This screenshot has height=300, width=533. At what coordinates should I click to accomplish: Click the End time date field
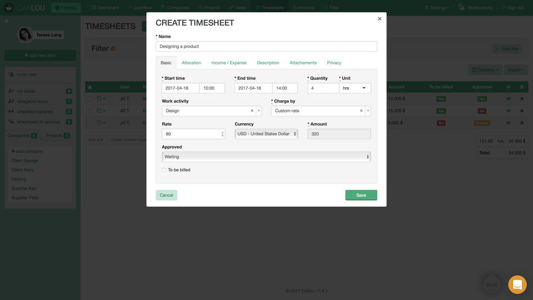(x=253, y=88)
